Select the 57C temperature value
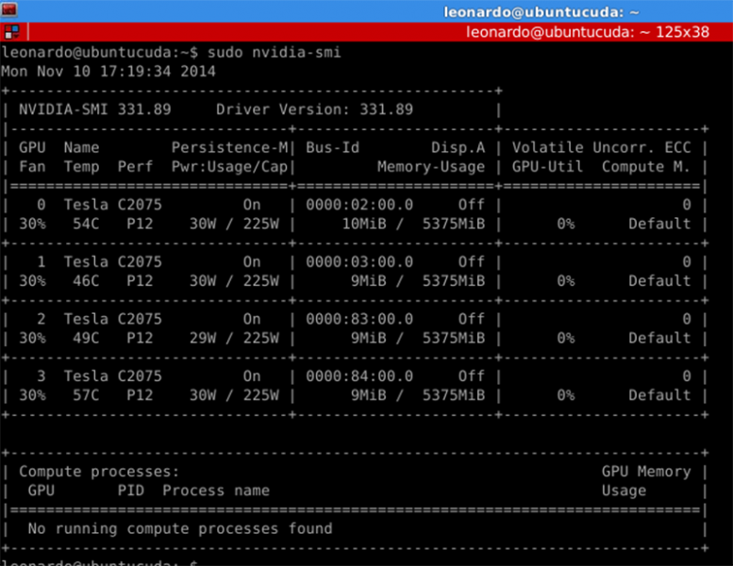The height and width of the screenshot is (566, 733). point(86,395)
